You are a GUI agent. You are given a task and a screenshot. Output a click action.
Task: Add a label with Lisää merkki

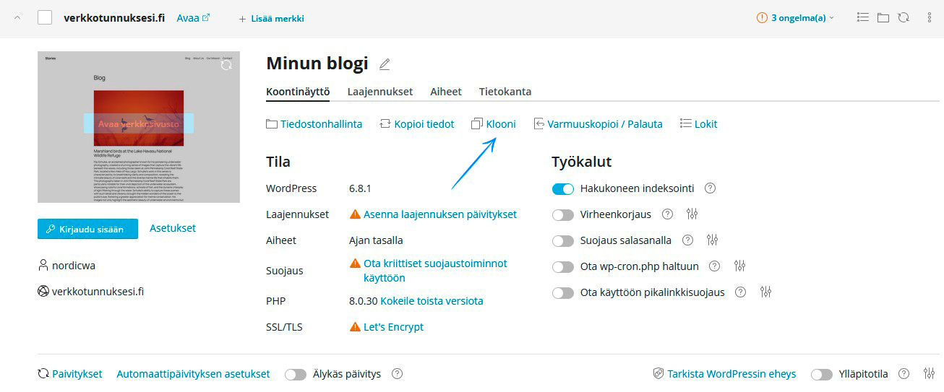(271, 19)
